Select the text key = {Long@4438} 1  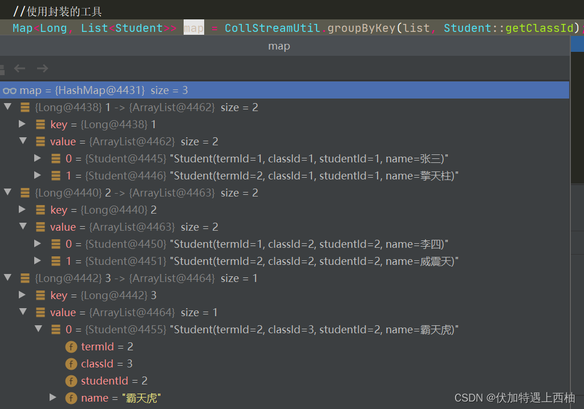click(103, 124)
